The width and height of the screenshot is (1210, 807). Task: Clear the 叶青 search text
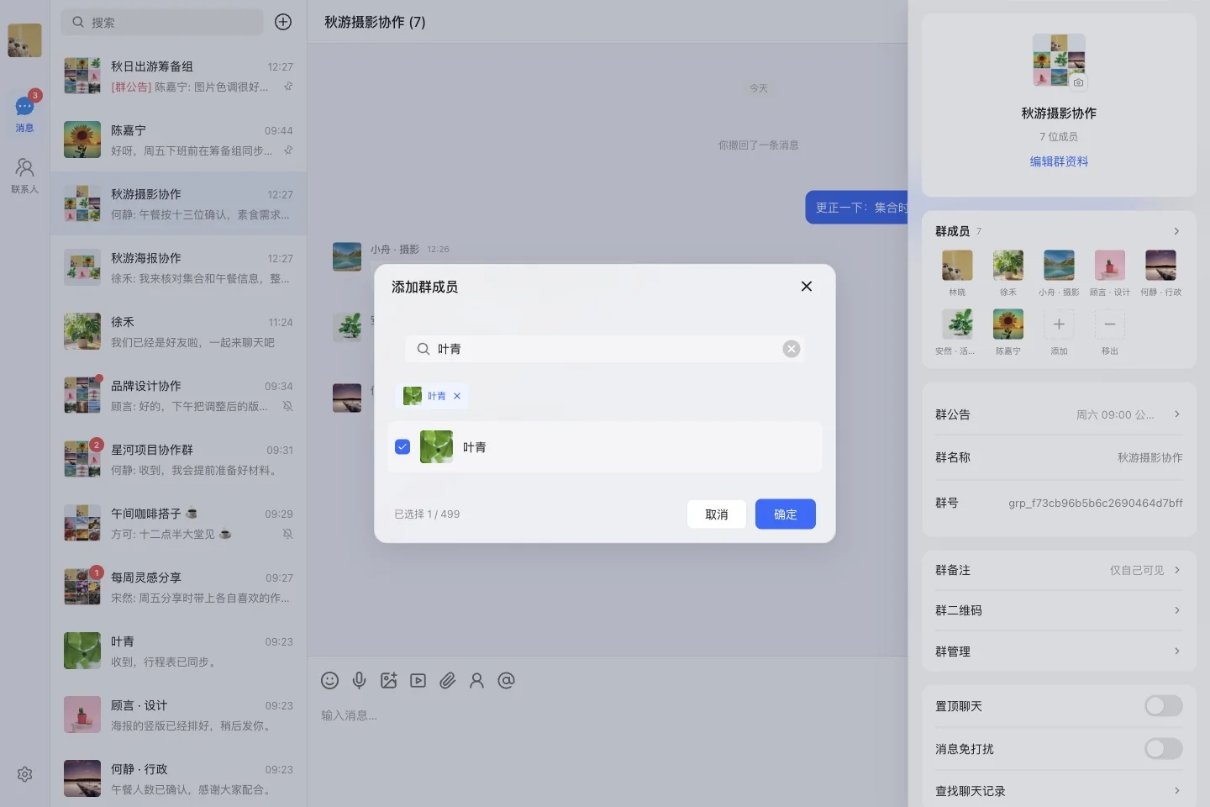(792, 349)
